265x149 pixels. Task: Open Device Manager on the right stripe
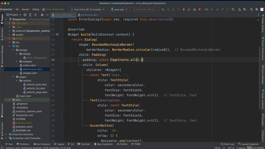(x=263, y=75)
